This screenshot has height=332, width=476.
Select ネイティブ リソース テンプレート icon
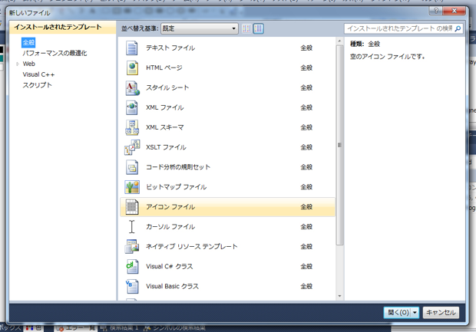pyautogui.click(x=132, y=246)
